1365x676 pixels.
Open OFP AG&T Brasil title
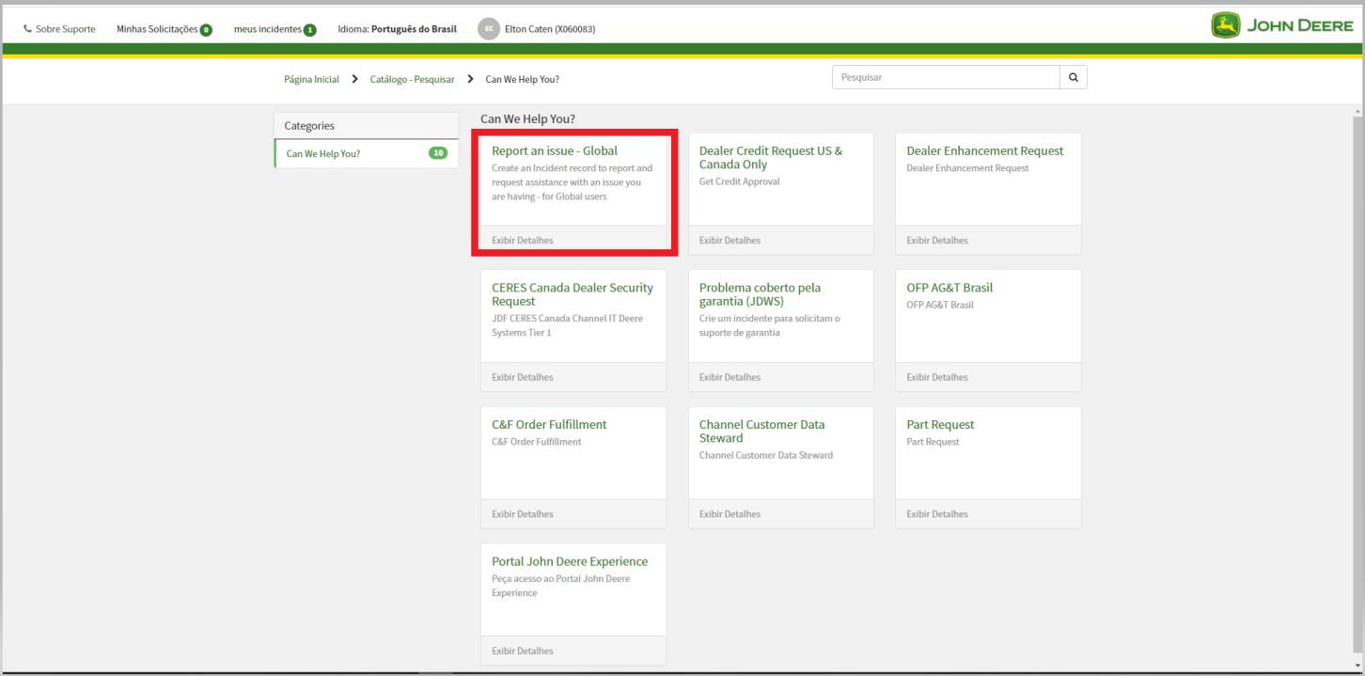pyautogui.click(x=949, y=288)
